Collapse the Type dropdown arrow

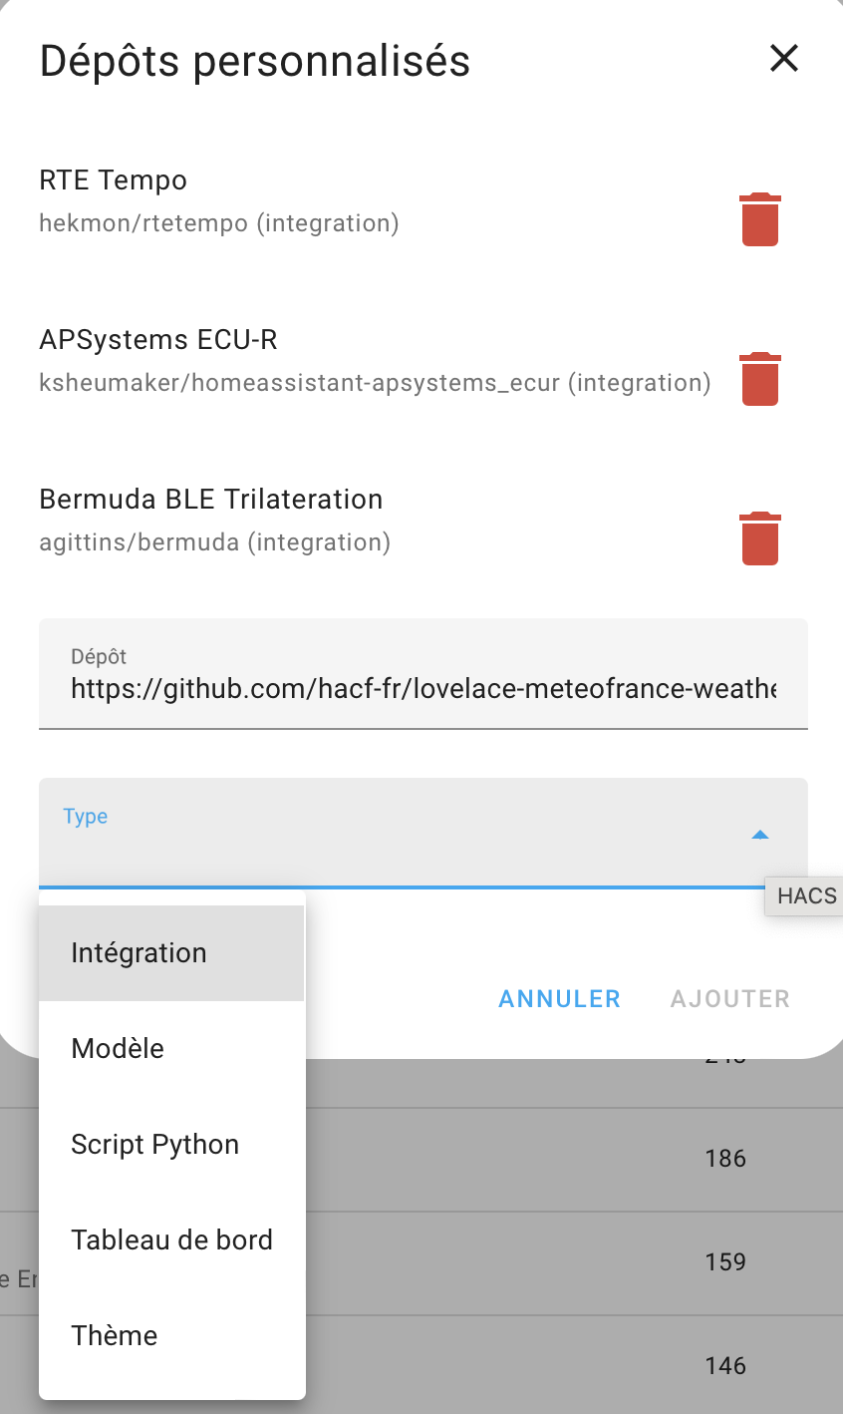(x=760, y=835)
